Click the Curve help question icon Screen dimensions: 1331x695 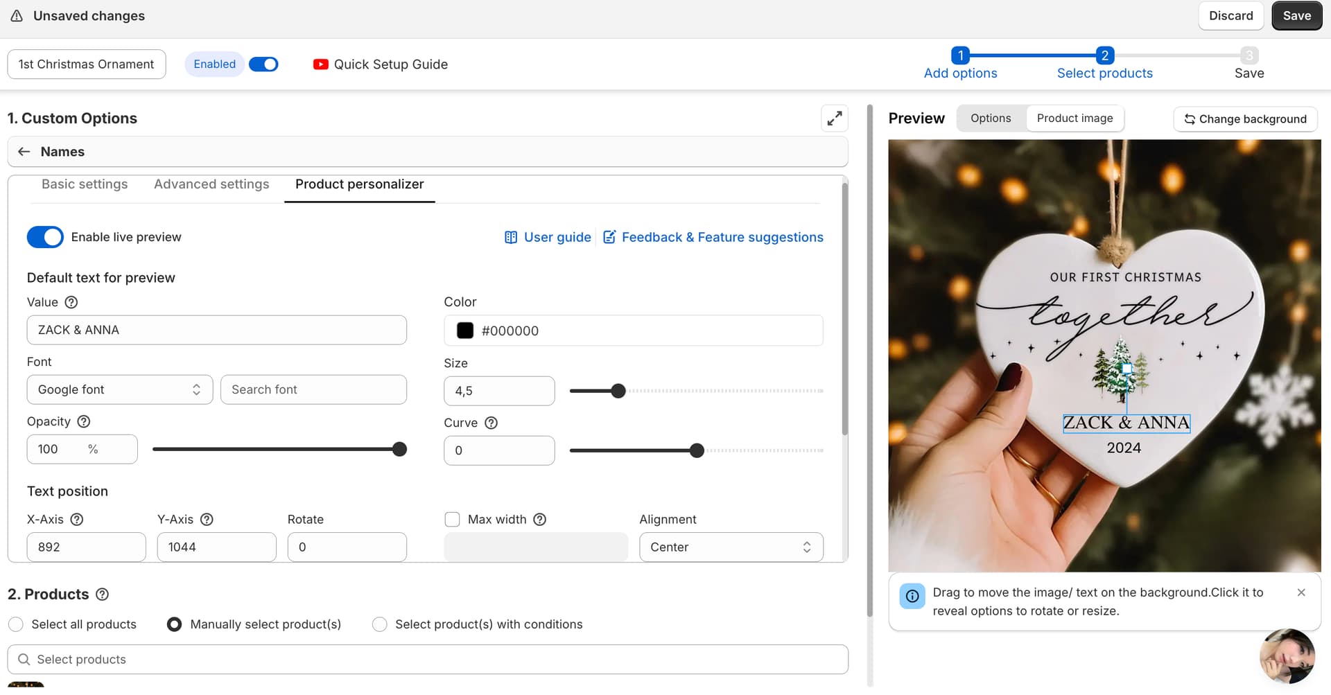tap(491, 423)
